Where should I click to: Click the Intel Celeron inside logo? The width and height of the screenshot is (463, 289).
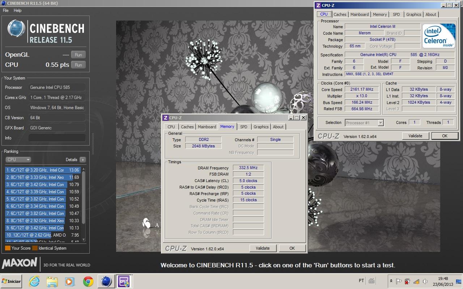click(439, 36)
